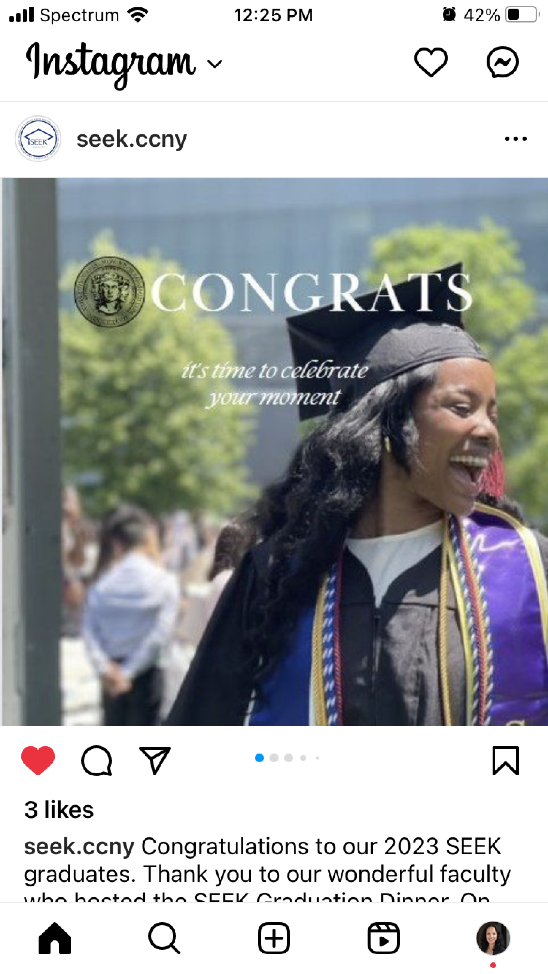Open the Search tab
Viewport: 548px width, 974px height.
[x=164, y=938]
